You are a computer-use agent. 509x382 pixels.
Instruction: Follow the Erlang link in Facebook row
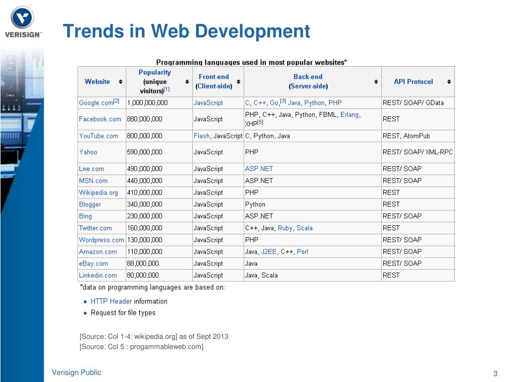[349, 115]
